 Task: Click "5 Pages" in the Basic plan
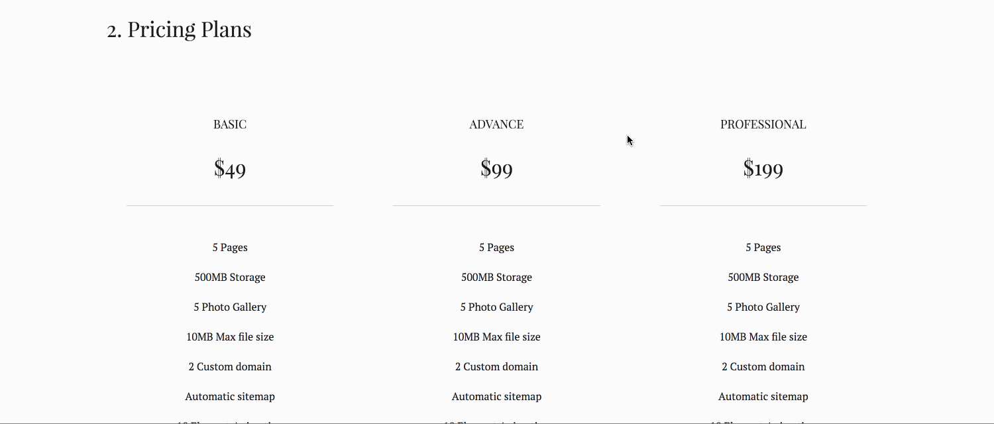coord(230,248)
